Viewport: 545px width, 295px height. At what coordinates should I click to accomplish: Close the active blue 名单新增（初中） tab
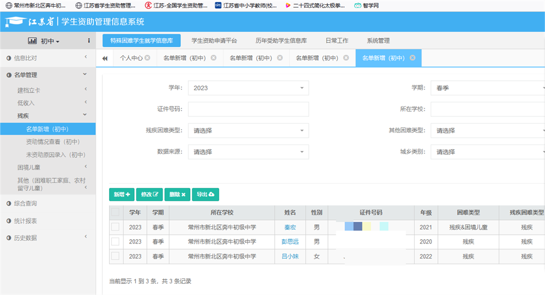pyautogui.click(x=412, y=57)
